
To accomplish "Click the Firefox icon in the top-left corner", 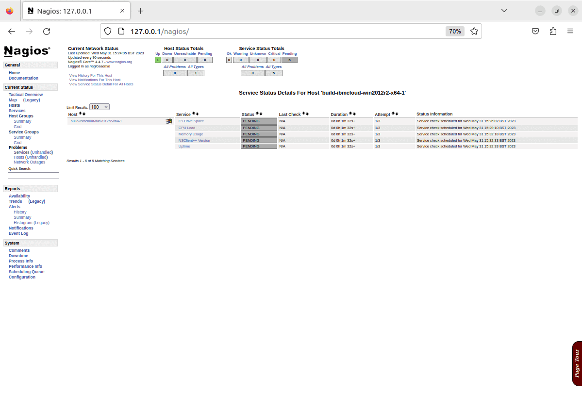I will [9, 10].
